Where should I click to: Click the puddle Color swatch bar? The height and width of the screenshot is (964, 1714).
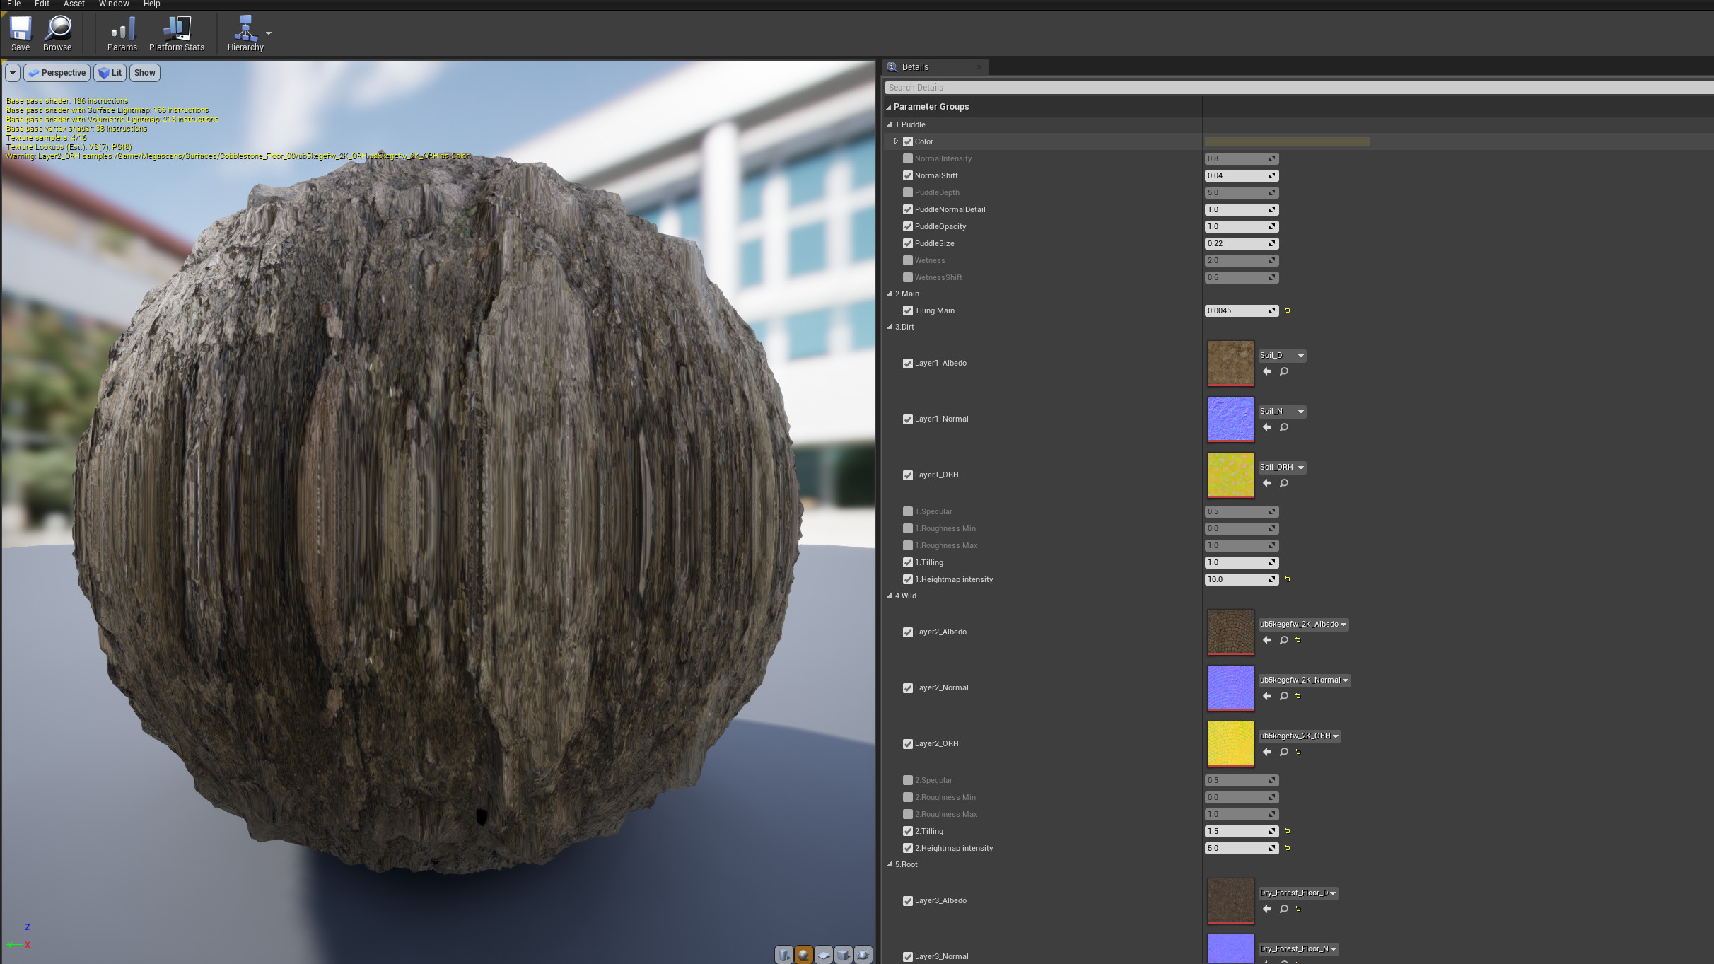1287,141
